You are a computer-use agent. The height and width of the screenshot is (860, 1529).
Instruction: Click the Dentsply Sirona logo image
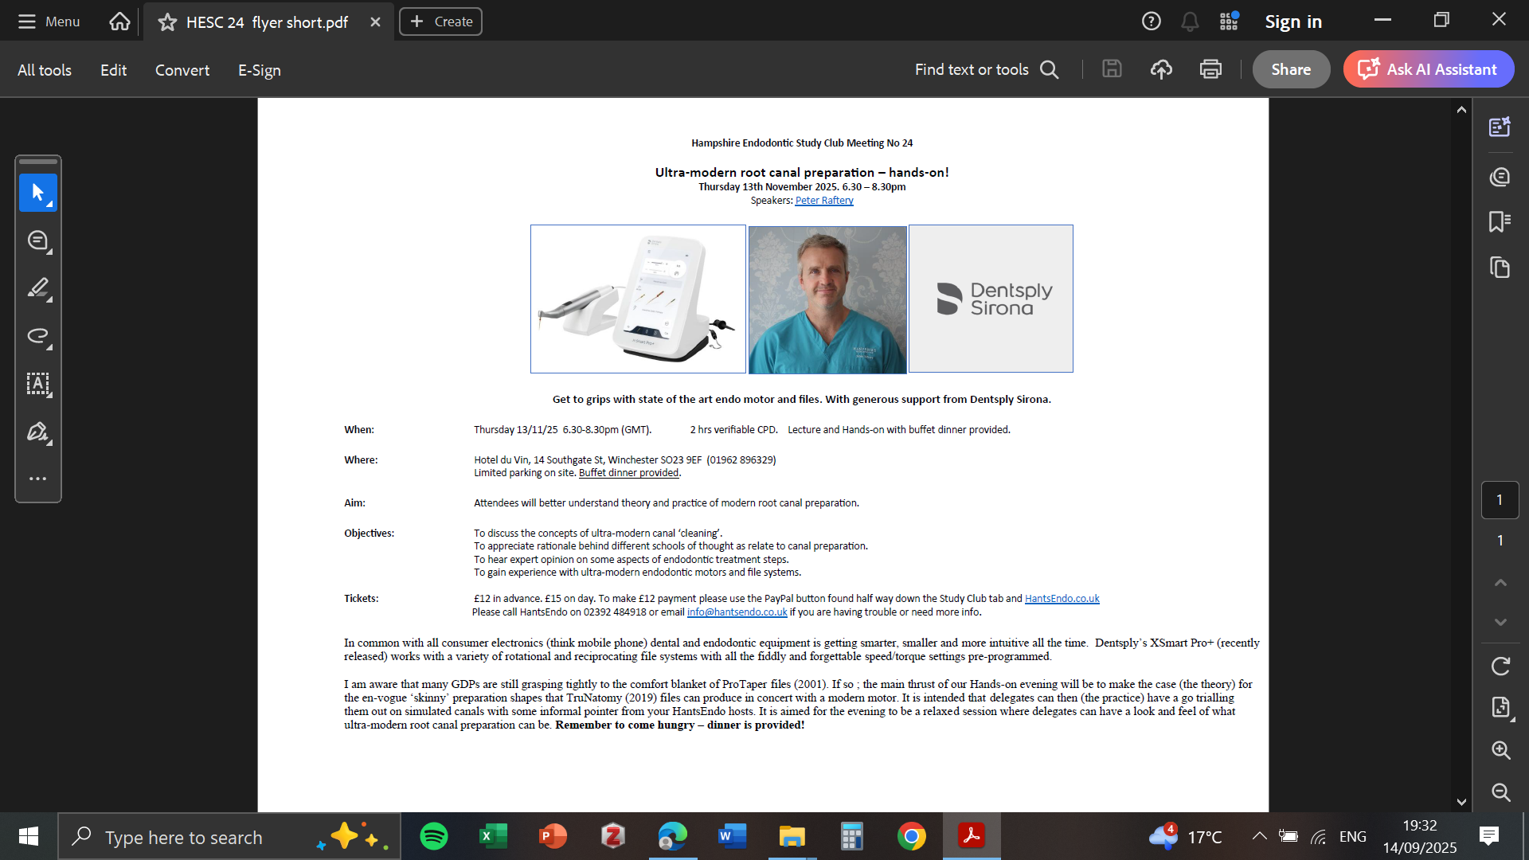click(x=991, y=299)
